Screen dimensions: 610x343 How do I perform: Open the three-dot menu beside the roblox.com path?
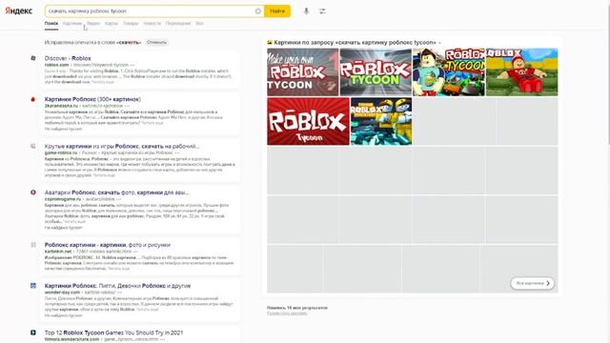132,65
